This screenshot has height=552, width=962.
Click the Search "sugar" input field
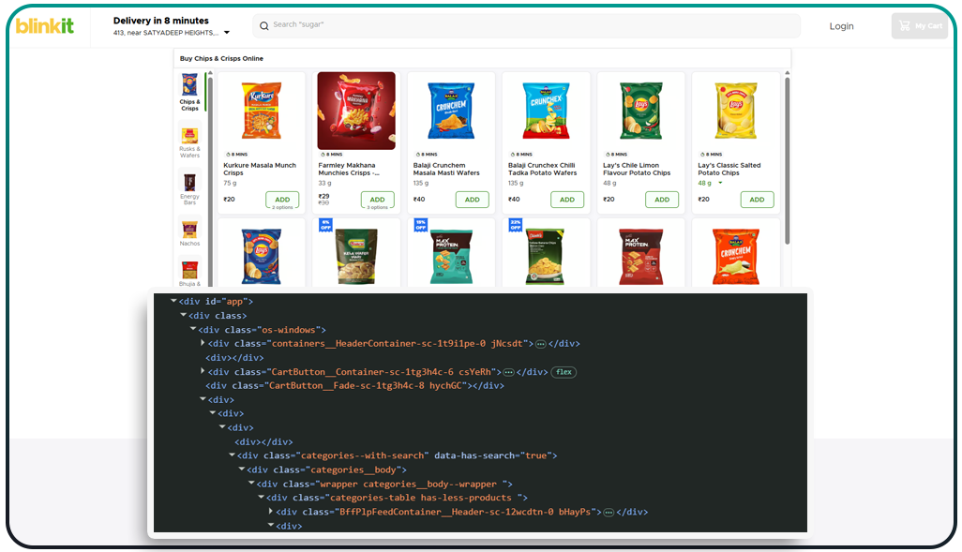pyautogui.click(x=525, y=25)
